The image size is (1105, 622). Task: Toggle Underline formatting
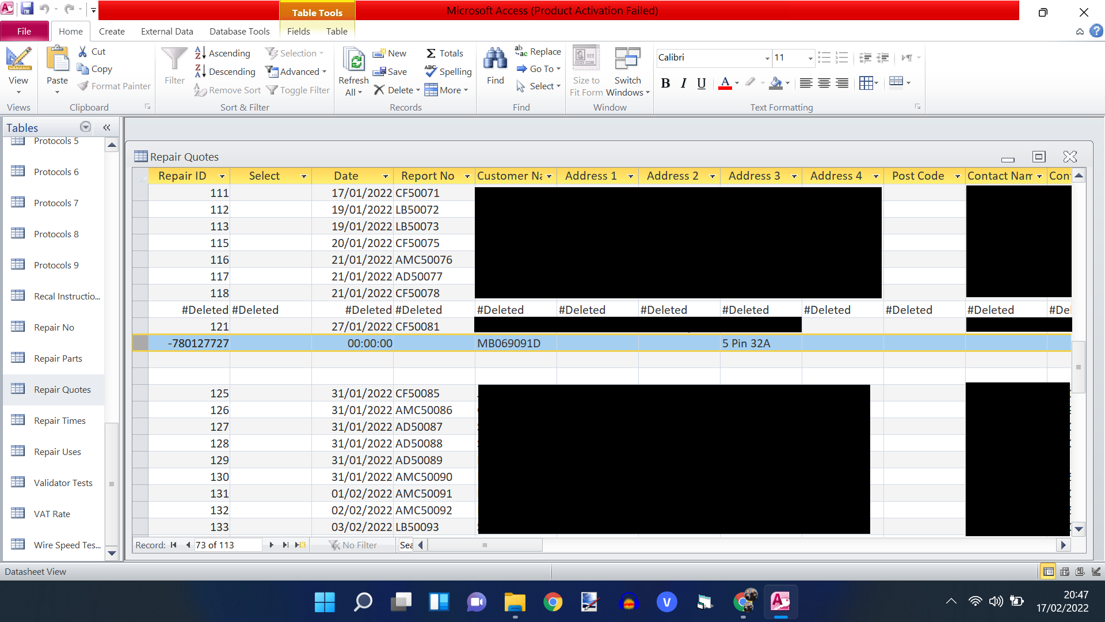[701, 84]
